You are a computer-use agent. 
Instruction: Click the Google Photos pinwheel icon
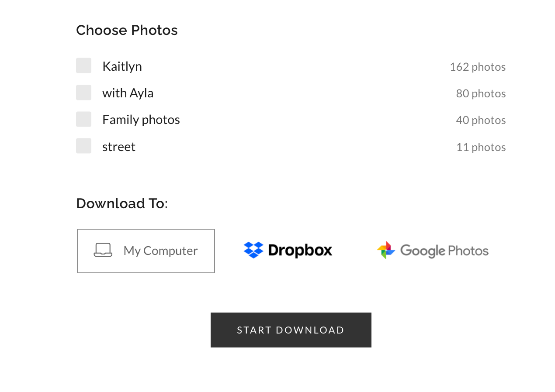[x=386, y=250]
